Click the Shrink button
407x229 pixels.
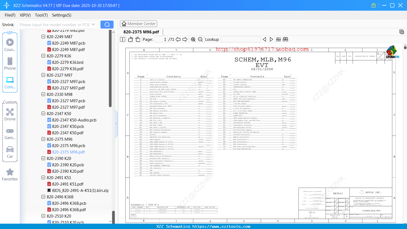click(8, 25)
